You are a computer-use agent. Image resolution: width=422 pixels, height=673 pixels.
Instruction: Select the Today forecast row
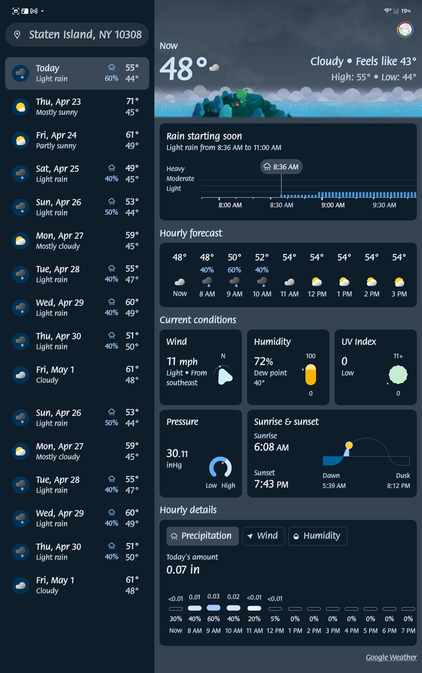point(77,73)
